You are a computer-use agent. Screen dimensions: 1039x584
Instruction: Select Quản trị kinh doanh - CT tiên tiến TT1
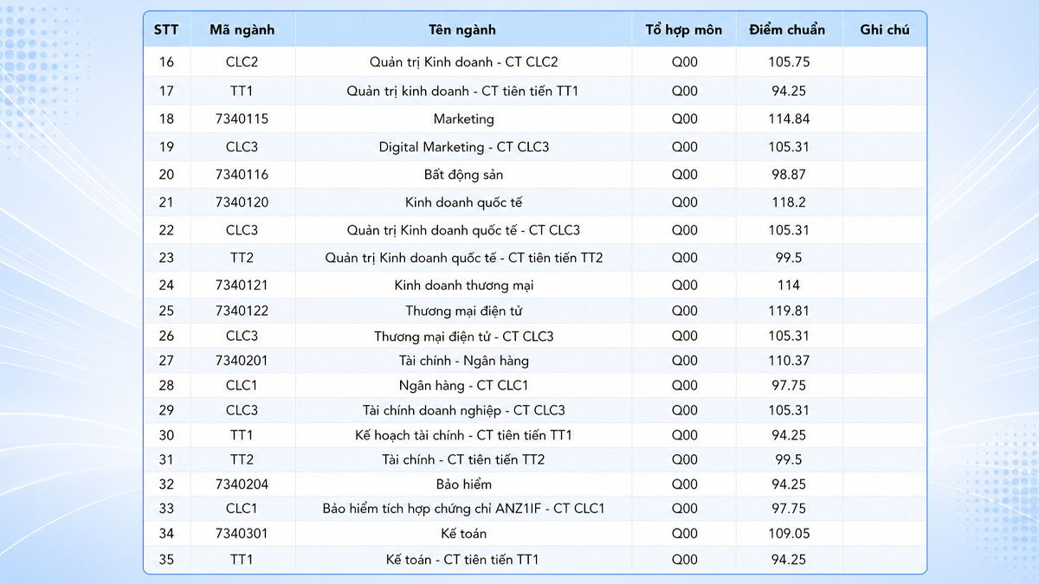click(463, 91)
